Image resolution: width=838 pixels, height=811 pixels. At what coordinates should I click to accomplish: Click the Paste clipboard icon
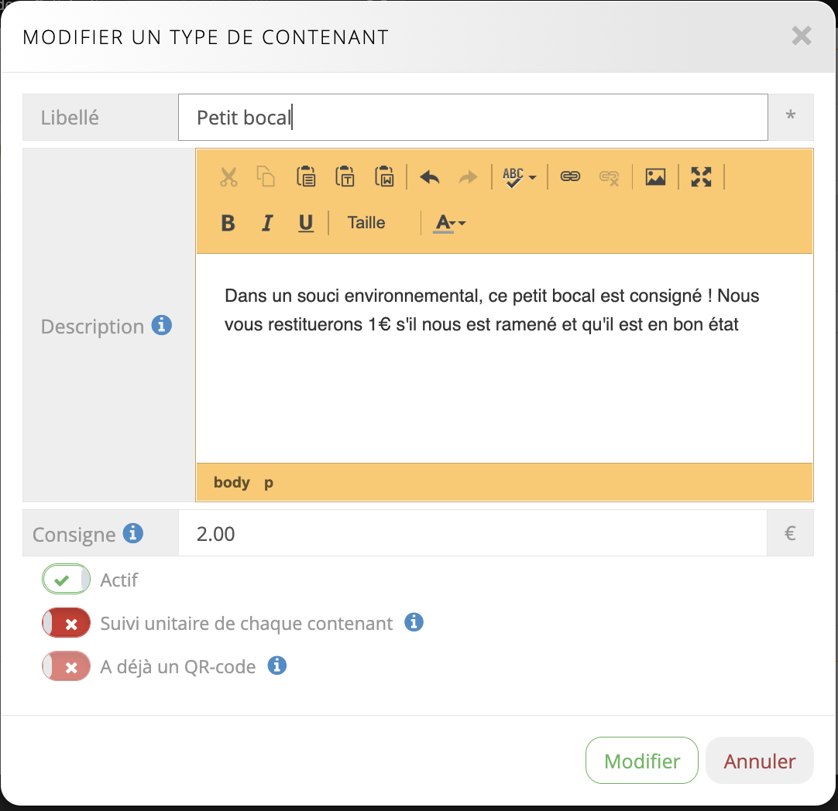tap(306, 176)
